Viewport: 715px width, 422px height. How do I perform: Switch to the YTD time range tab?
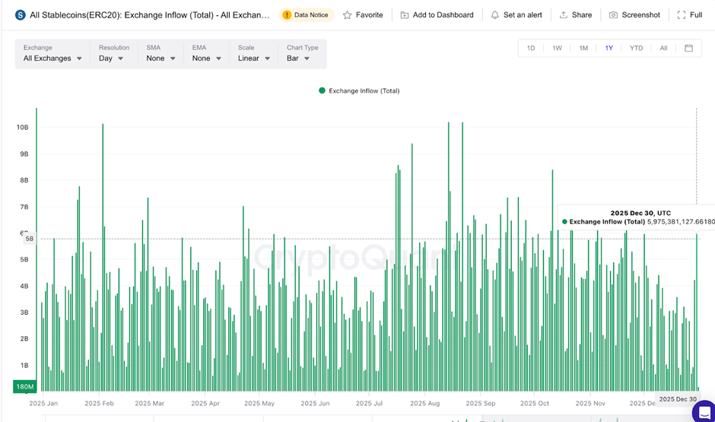(636, 48)
